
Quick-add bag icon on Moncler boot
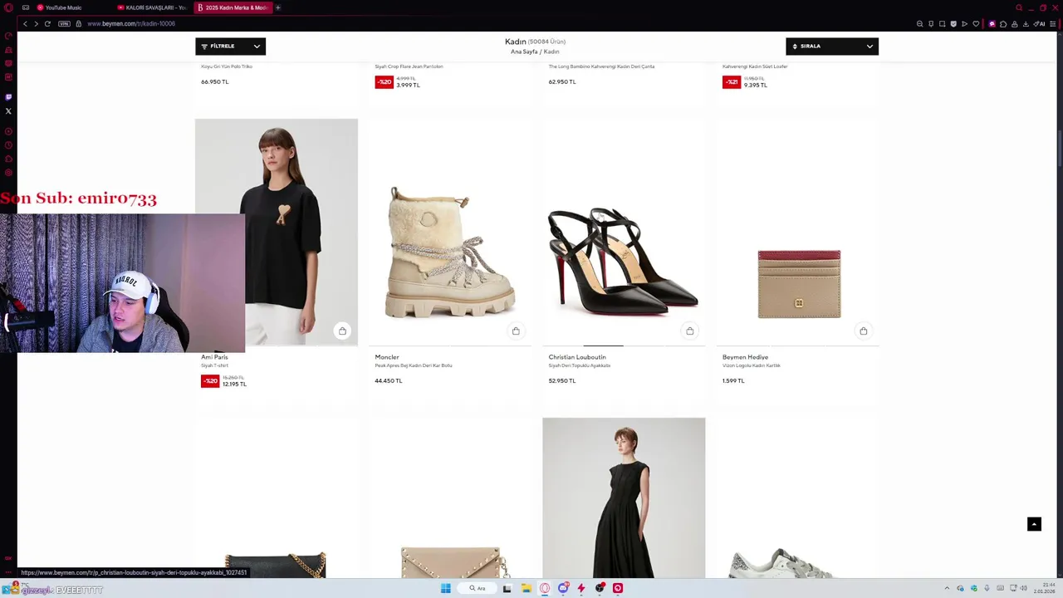point(516,331)
